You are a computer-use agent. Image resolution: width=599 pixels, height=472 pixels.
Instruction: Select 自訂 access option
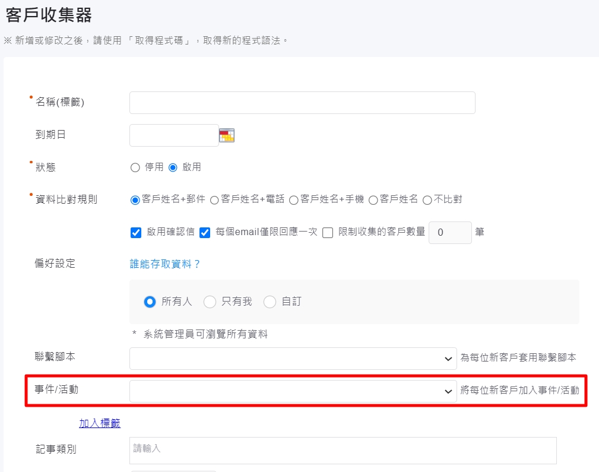[x=270, y=302]
